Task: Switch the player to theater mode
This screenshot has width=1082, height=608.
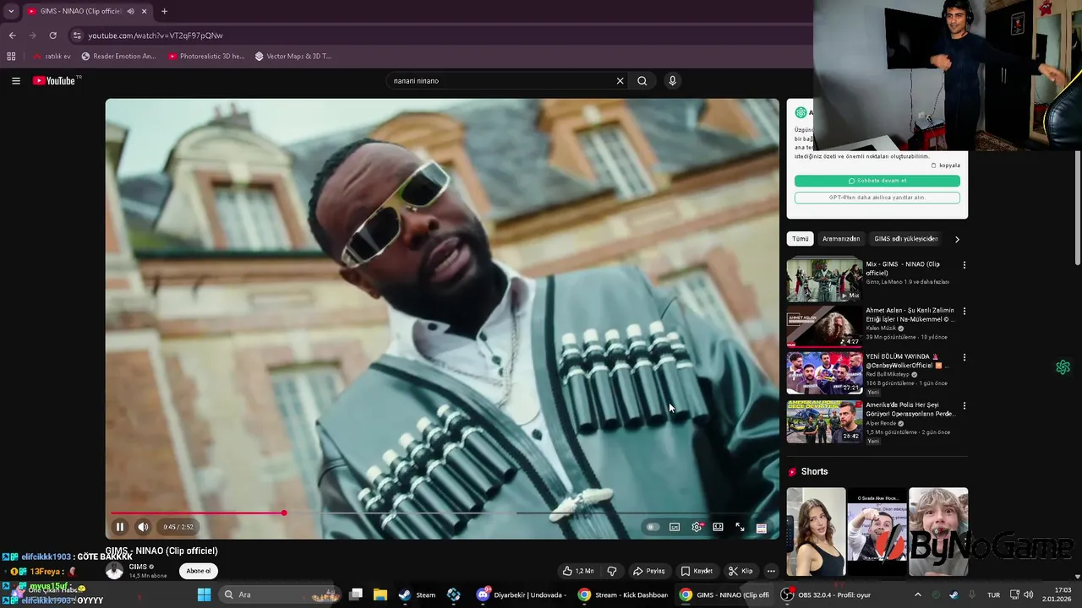Action: pos(718,527)
